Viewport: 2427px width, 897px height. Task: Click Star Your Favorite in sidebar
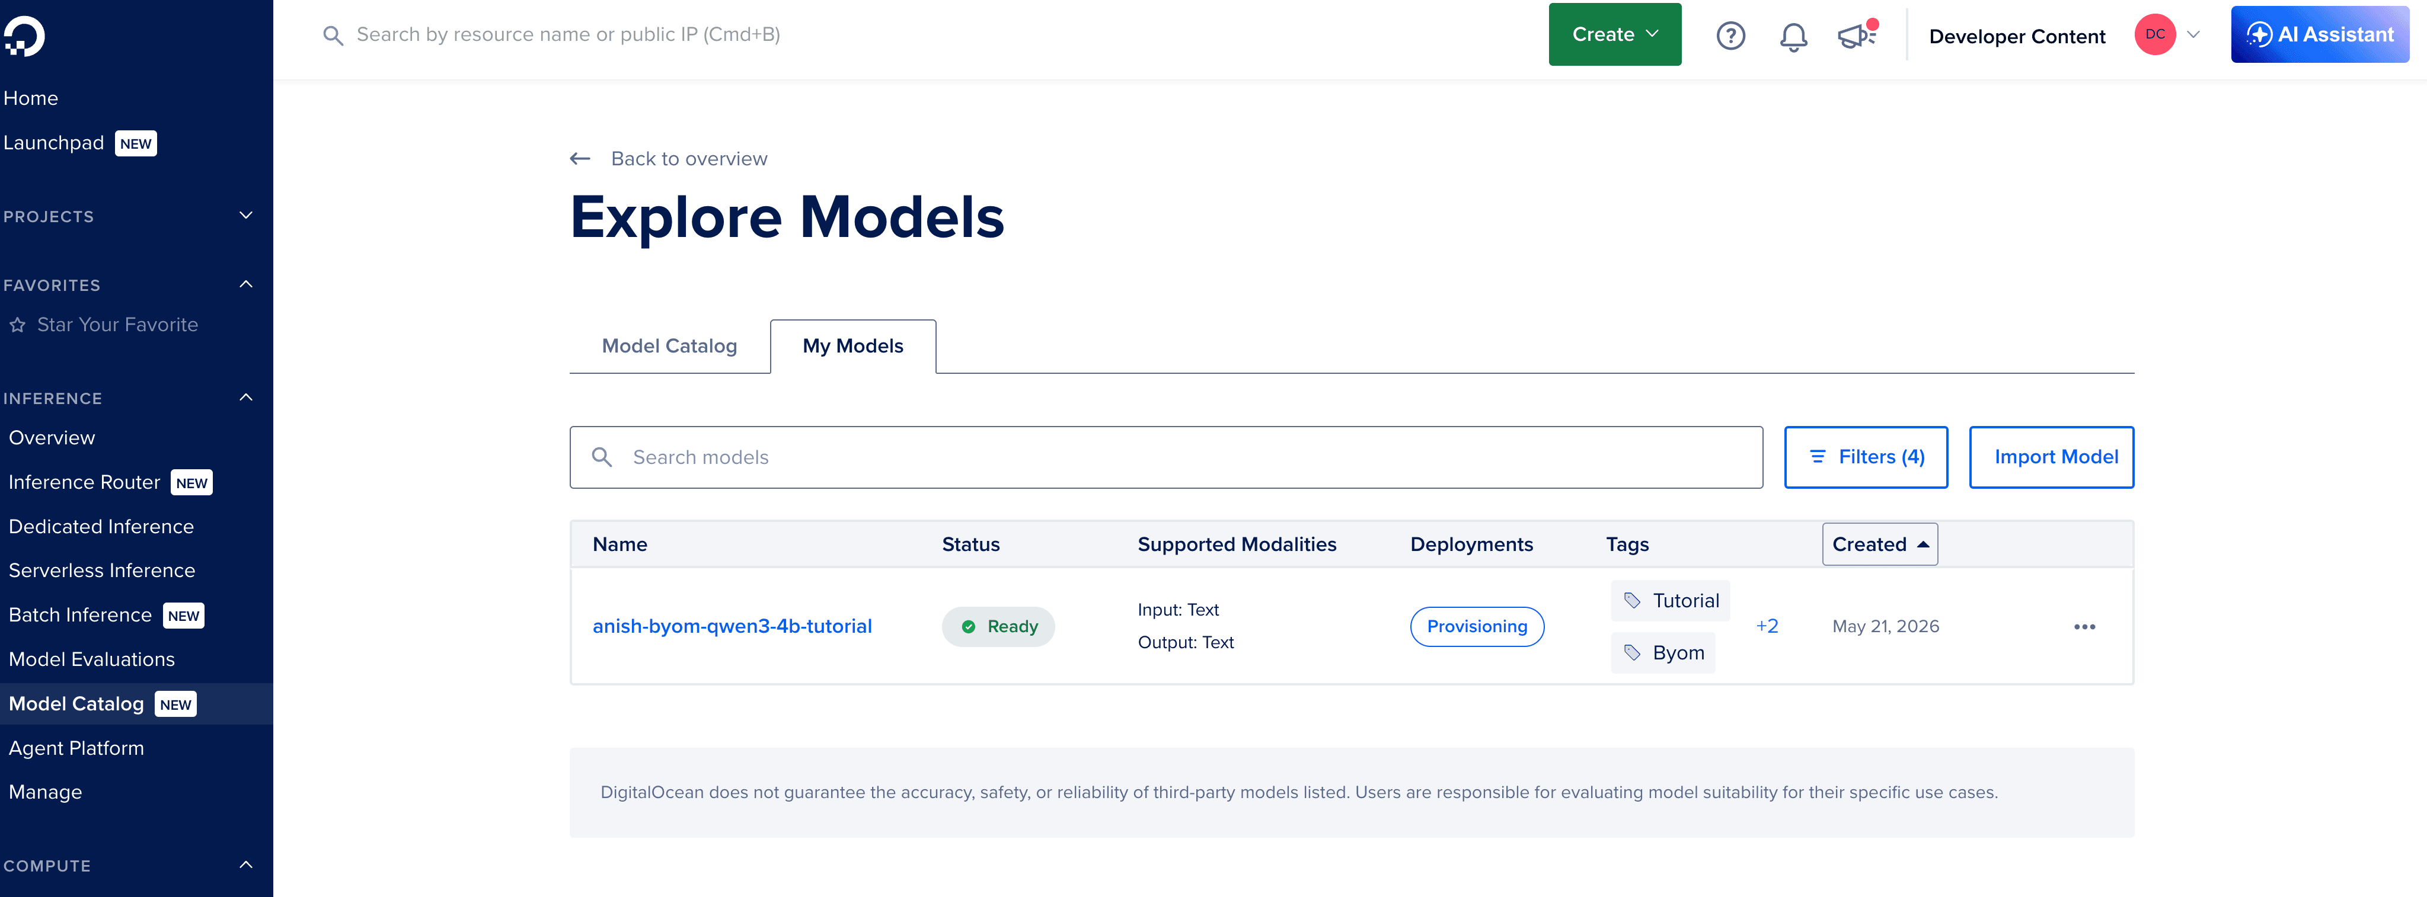pos(118,326)
